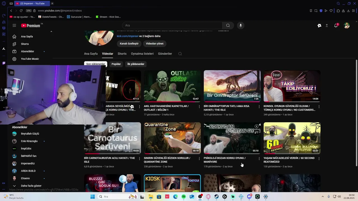Image resolution: width=358 pixels, height=201 pixels.
Task: Open YouTube notifications bell
Action: point(336,25)
